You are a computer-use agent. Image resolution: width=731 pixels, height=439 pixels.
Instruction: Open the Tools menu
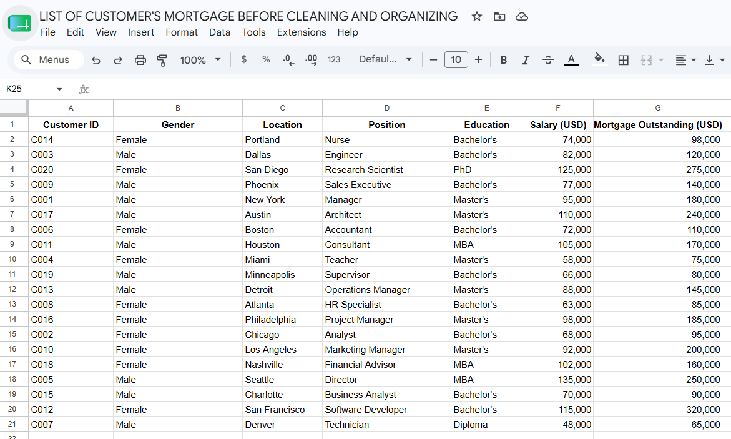point(253,32)
